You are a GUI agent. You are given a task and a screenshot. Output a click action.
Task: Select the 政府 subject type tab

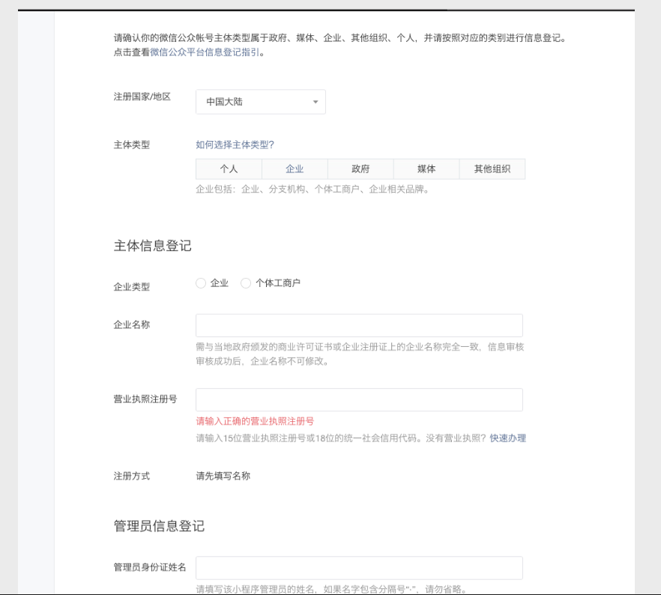[360, 169]
